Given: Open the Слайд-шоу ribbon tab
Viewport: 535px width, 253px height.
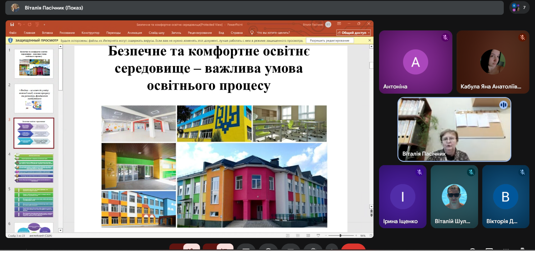Looking at the screenshot, I should point(156,33).
